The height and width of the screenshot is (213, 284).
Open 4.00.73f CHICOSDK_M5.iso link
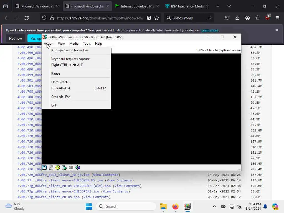pos(60,180)
